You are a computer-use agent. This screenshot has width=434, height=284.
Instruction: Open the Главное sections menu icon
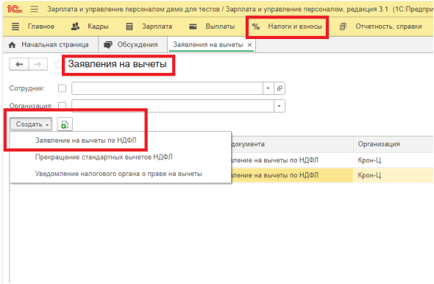[15, 26]
